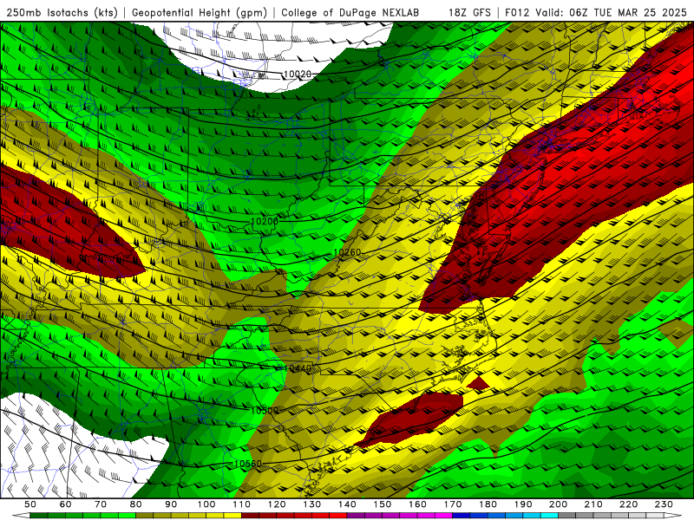Click the '250mb Isotachs (kts)' title text
The image size is (694, 520).
62,12
